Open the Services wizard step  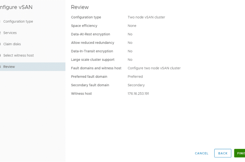click(x=10, y=33)
